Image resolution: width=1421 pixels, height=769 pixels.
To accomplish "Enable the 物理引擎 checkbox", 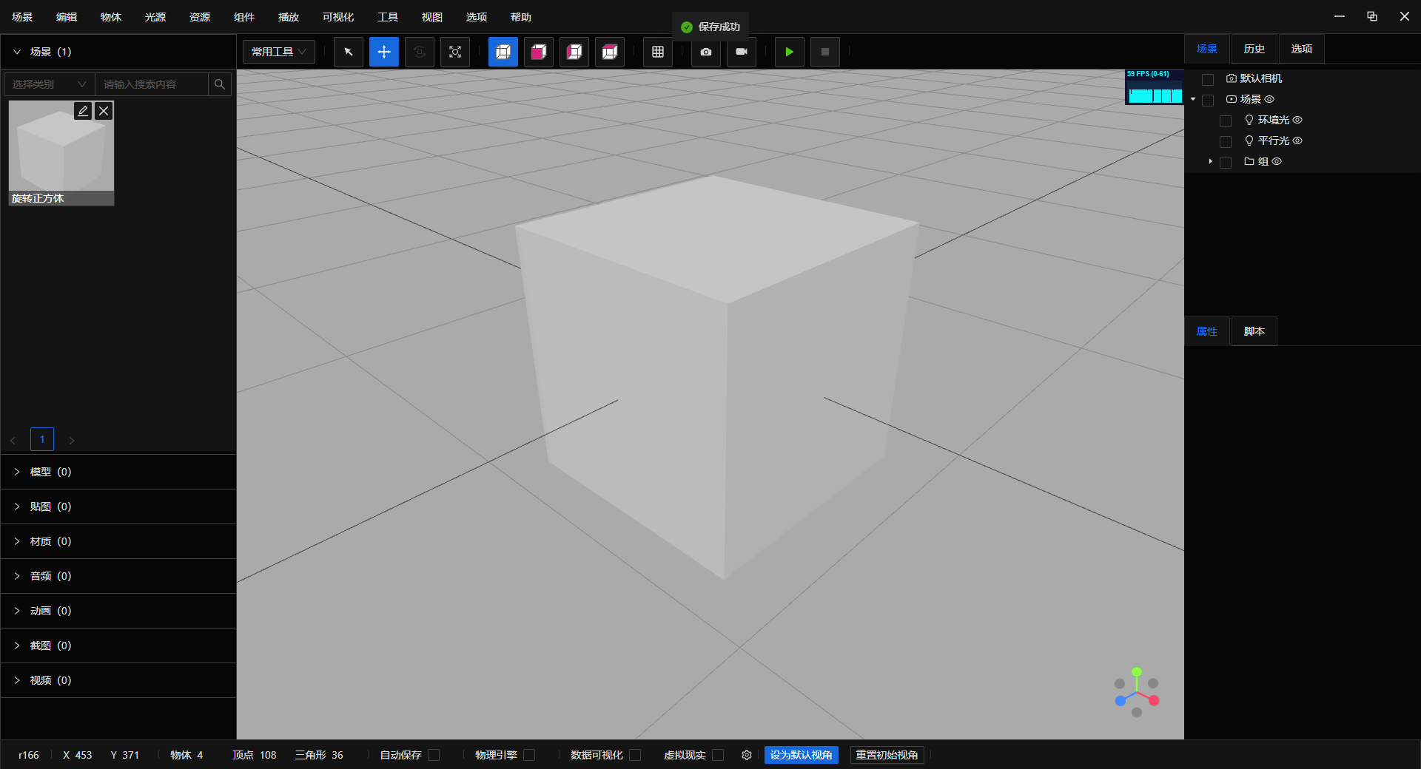I will point(529,755).
